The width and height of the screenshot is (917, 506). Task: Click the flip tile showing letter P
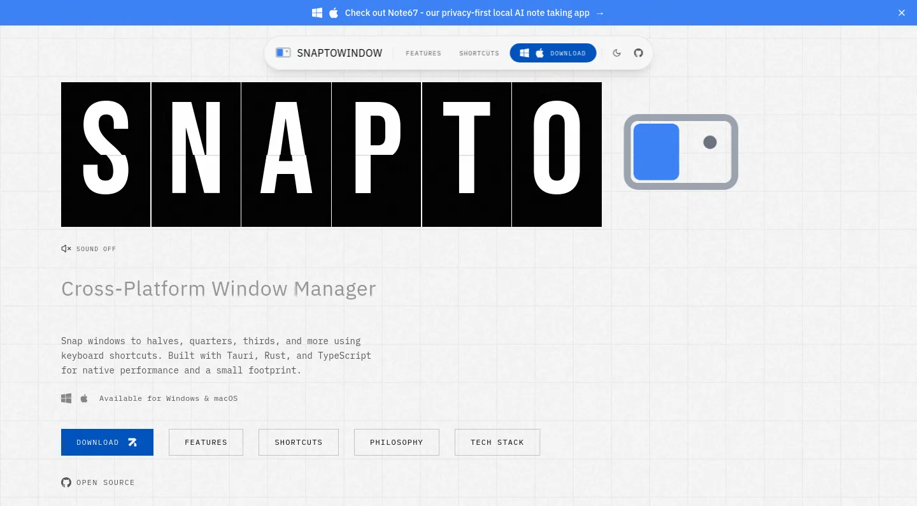tap(376, 154)
